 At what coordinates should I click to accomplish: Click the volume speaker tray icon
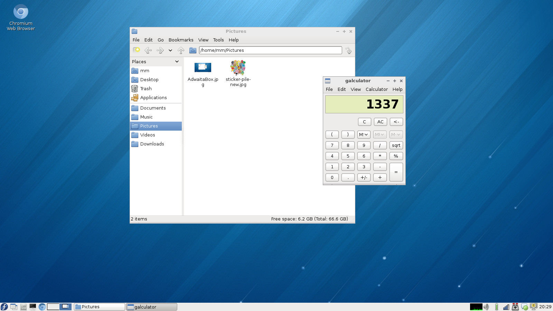[x=487, y=307]
